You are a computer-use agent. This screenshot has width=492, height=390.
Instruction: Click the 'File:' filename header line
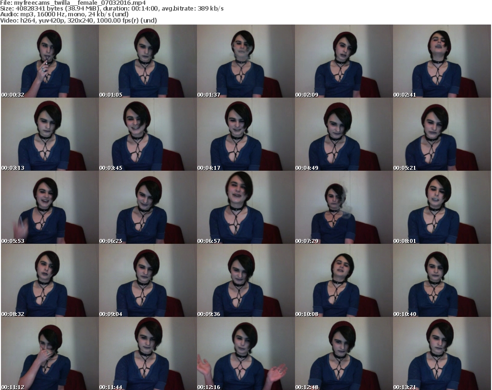73,3
